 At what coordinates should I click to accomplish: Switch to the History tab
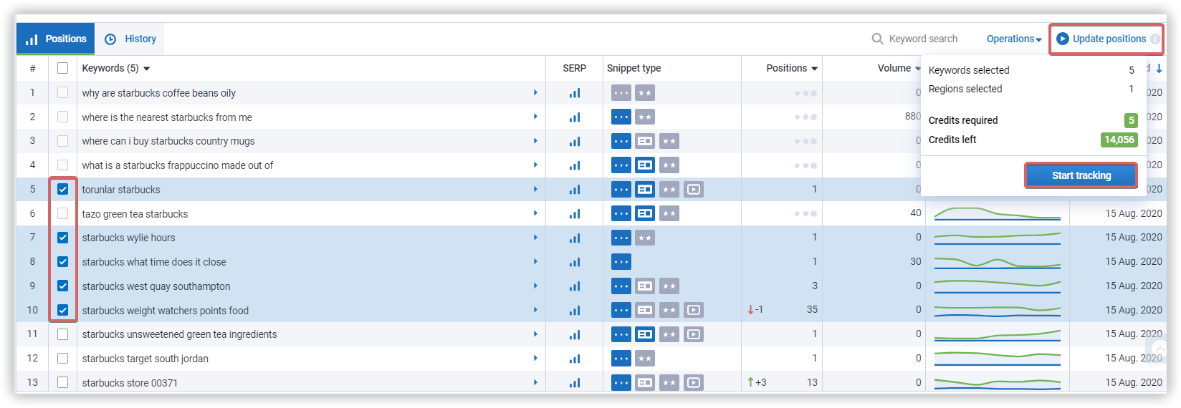(130, 39)
